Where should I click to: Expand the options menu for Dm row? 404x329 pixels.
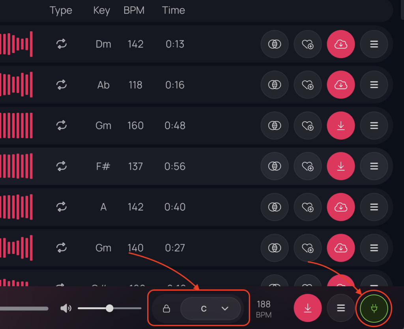(374, 44)
